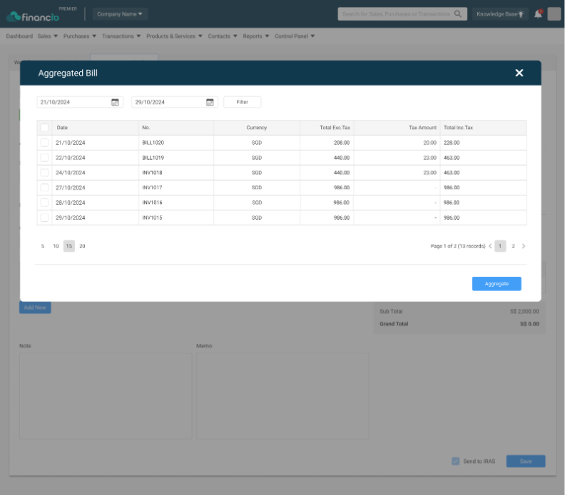565x495 pixels.
Task: Click the Add New button
Action: coord(35,307)
